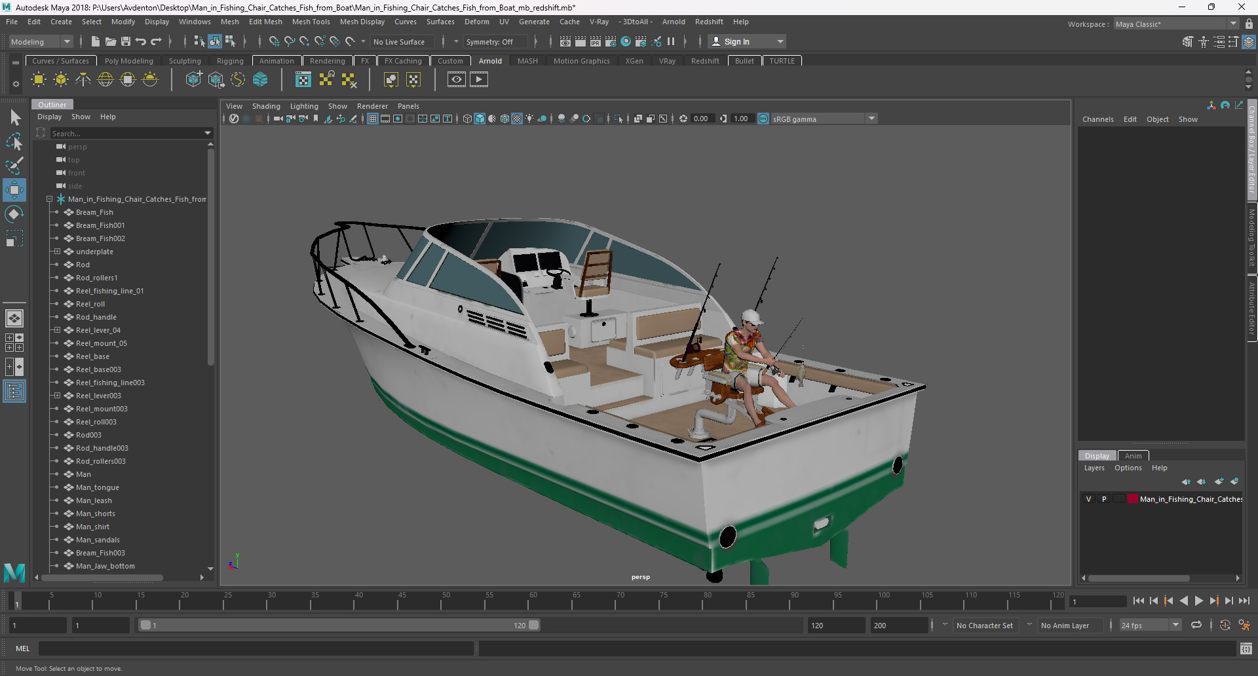Switch to four view layout
1258x676 pixels.
pyautogui.click(x=14, y=343)
